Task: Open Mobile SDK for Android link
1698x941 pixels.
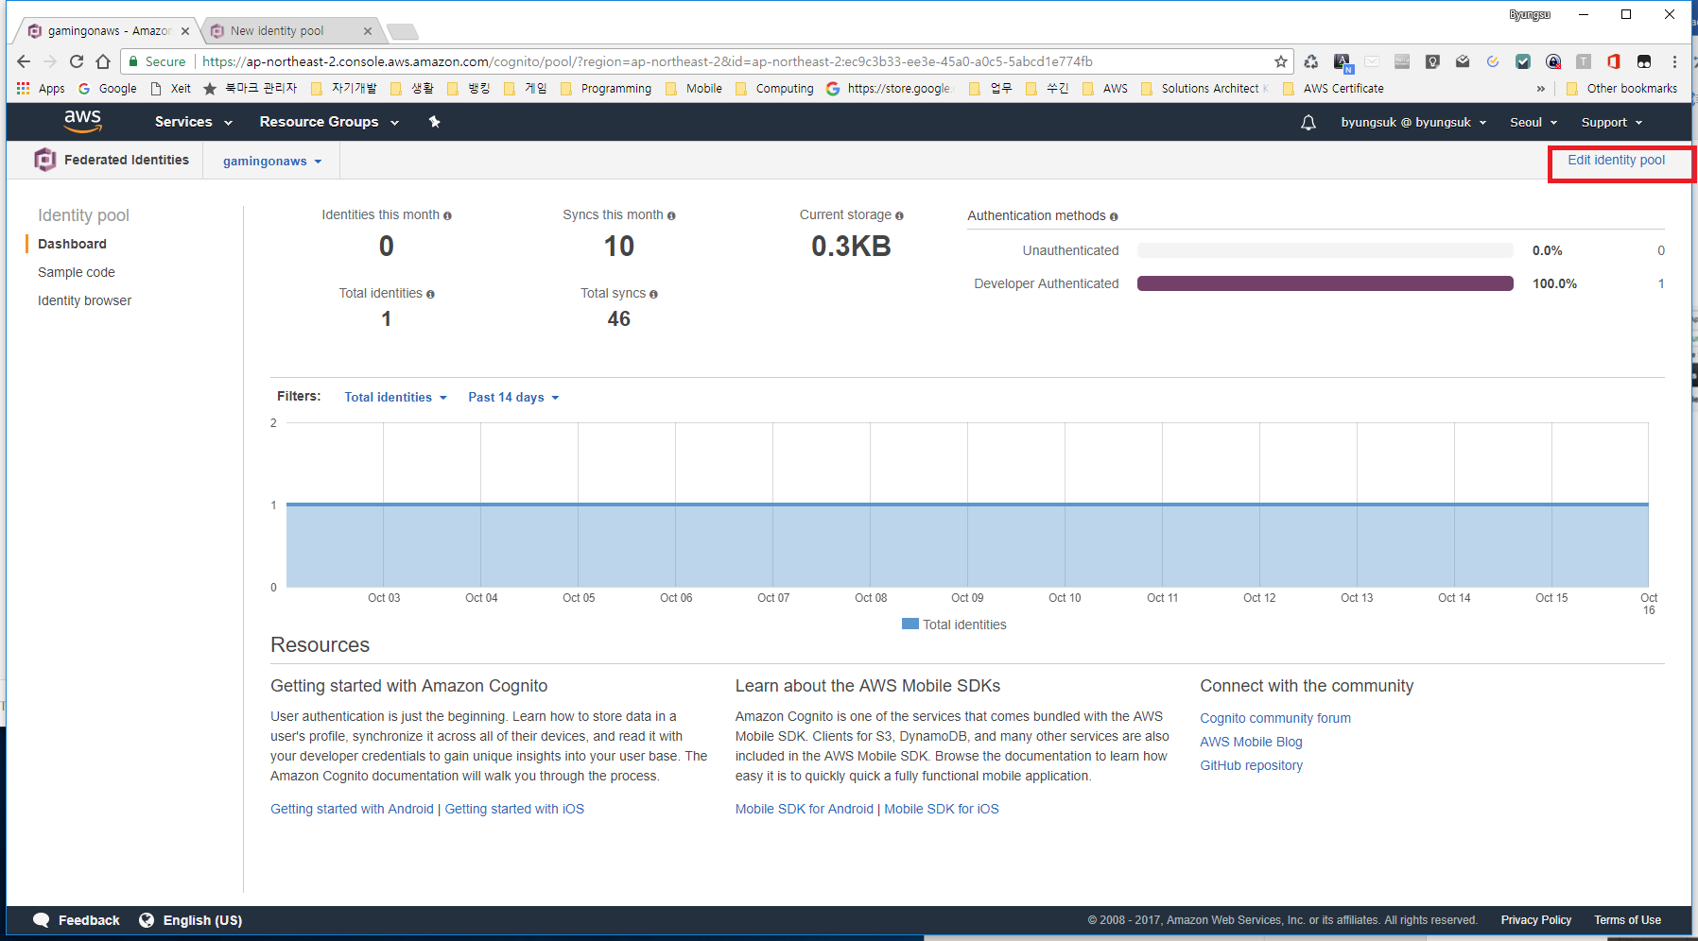Action: (805, 809)
